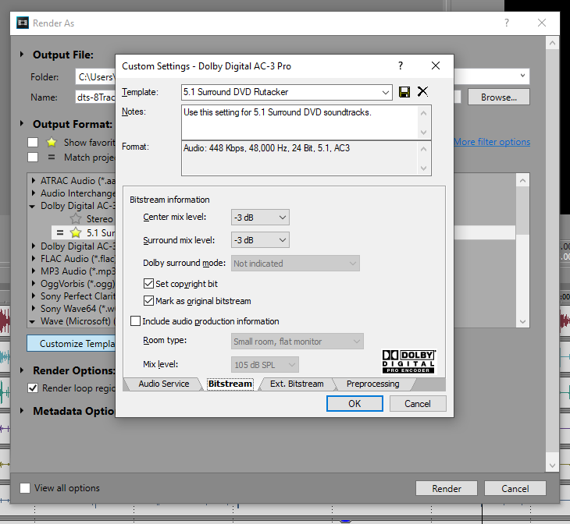This screenshot has height=524, width=570.
Task: Click the Browse button
Action: pyautogui.click(x=499, y=97)
